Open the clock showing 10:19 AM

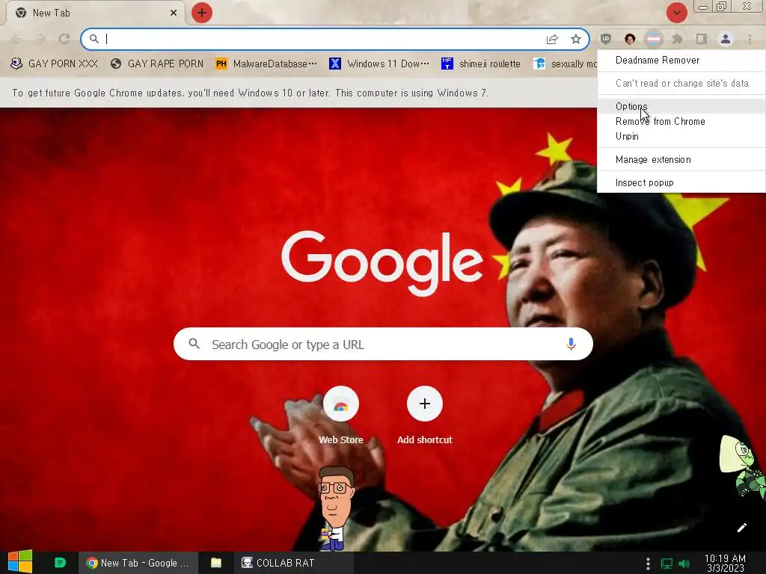[725, 564]
